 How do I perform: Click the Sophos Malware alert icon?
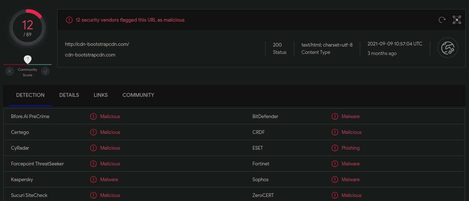tap(335, 179)
